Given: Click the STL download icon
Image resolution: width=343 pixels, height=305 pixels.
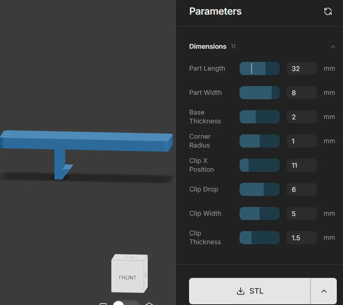Looking at the screenshot, I should pyautogui.click(x=240, y=291).
